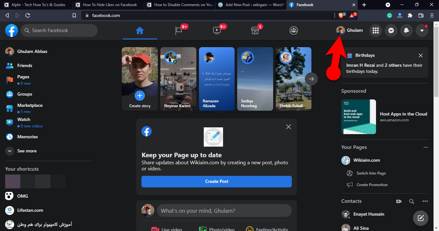Open the Groups icon in top navigation
The width and height of the screenshot is (439, 231).
coord(293,30)
